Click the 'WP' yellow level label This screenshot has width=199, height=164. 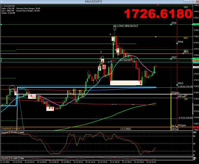pyautogui.click(x=186, y=99)
